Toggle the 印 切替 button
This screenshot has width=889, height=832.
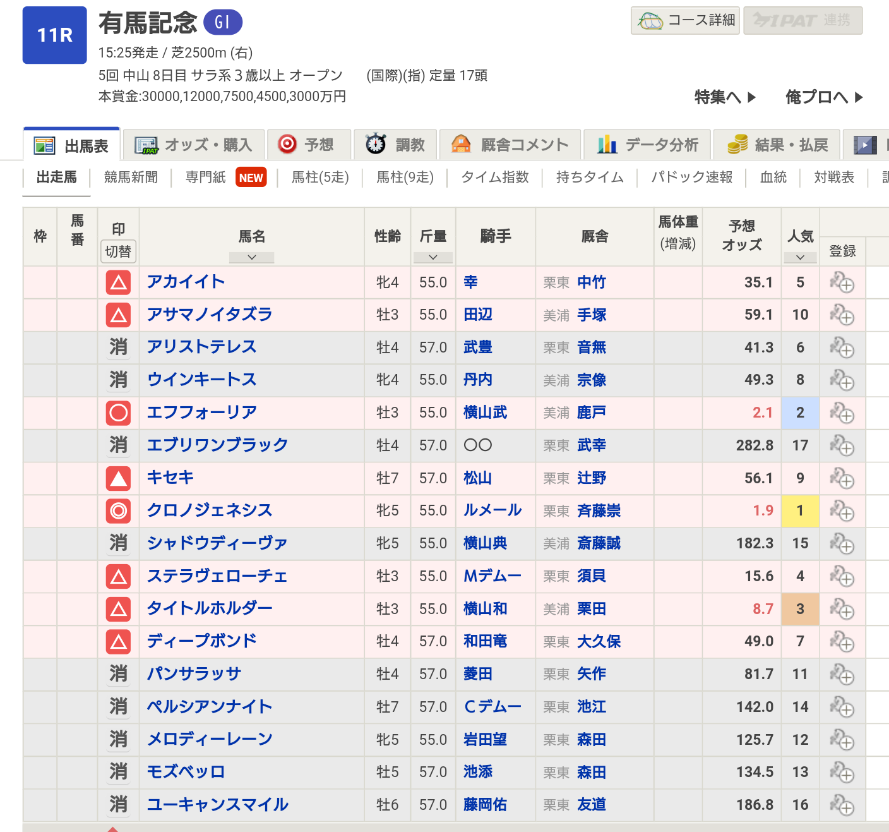(x=118, y=251)
